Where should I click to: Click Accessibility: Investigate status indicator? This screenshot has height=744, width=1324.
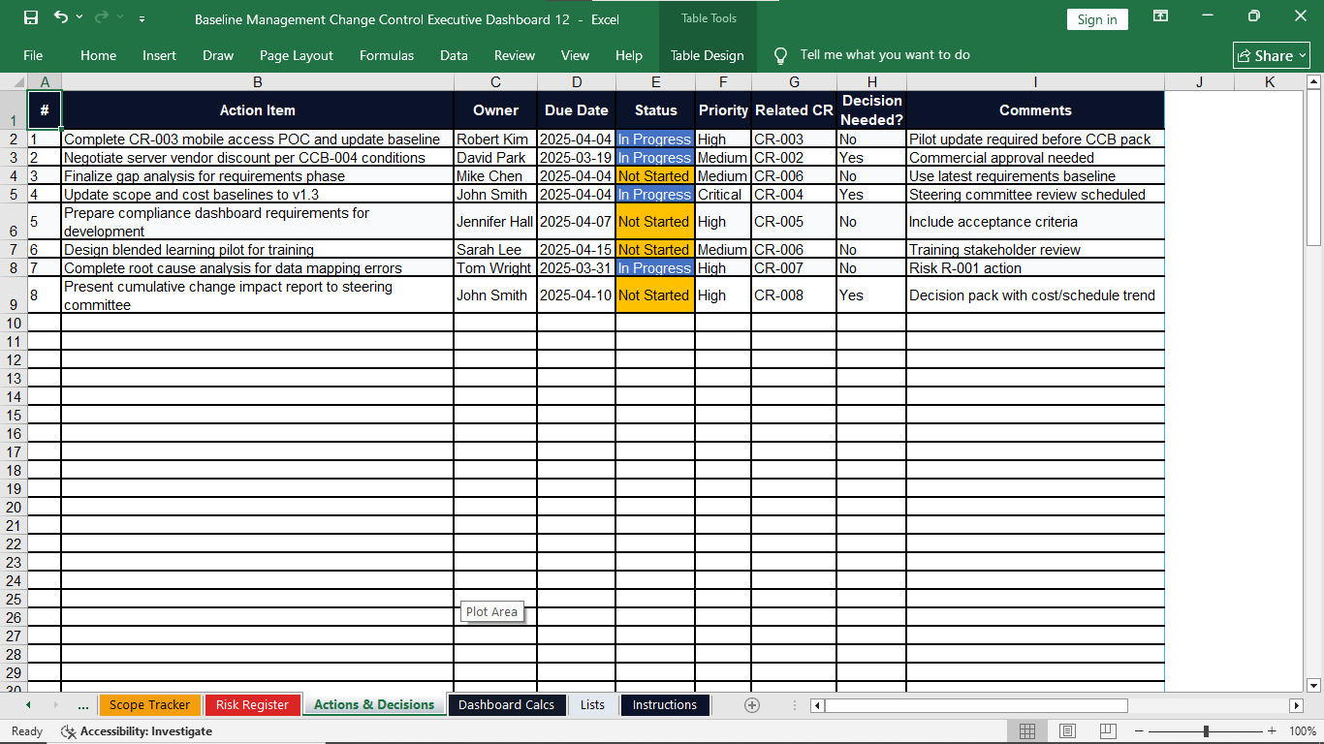click(137, 731)
